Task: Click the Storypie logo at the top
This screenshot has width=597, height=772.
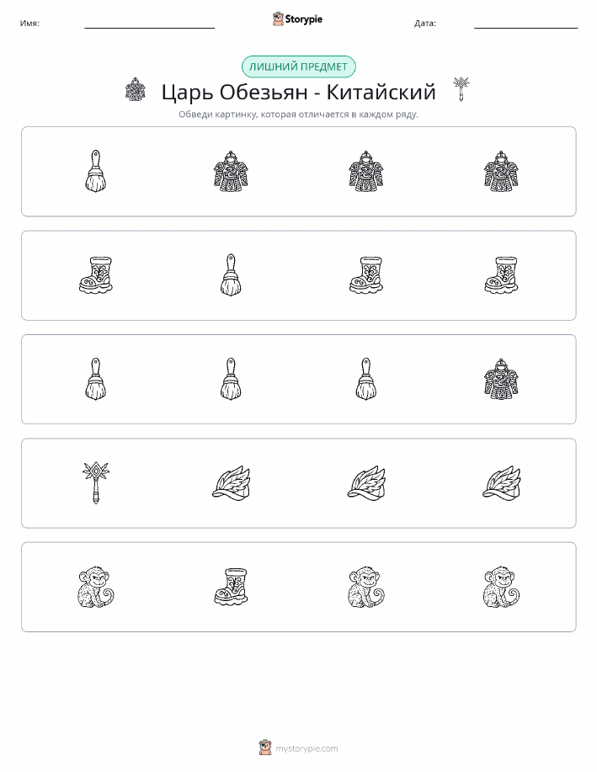Action: (297, 19)
